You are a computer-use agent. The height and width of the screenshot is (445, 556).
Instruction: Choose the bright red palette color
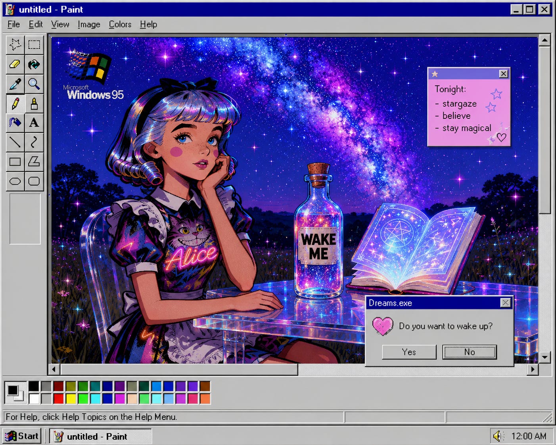pos(59,399)
